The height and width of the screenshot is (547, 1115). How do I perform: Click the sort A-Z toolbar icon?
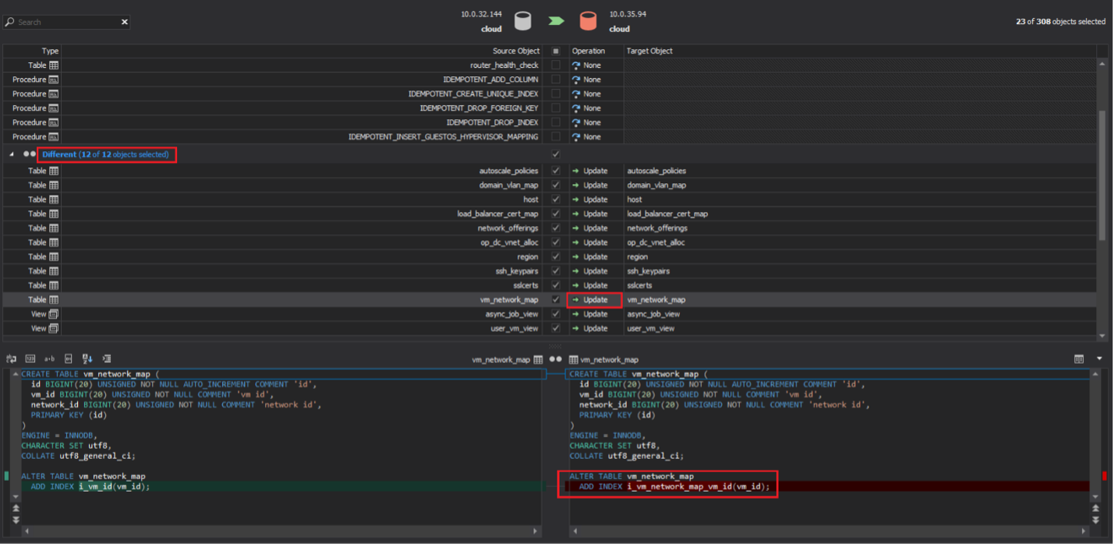pos(87,359)
